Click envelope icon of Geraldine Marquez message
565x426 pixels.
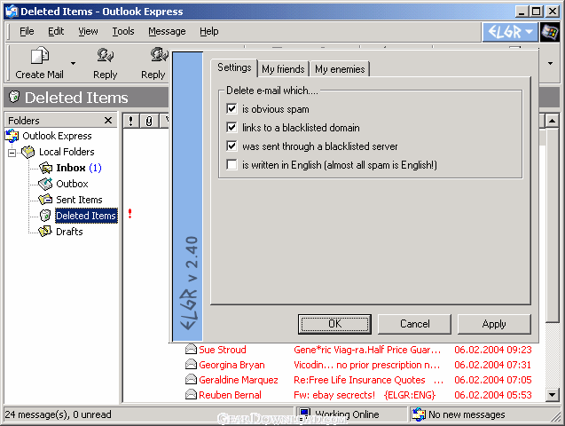pyautogui.click(x=191, y=380)
